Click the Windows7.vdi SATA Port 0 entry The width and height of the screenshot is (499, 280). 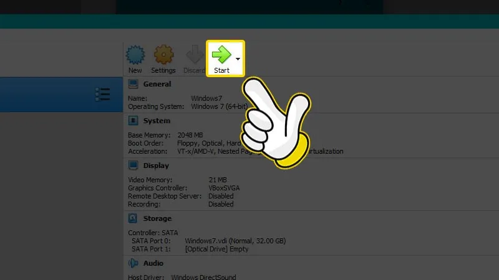point(235,241)
